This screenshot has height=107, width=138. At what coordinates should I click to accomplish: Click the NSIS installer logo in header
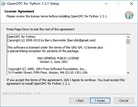tap(129, 15)
